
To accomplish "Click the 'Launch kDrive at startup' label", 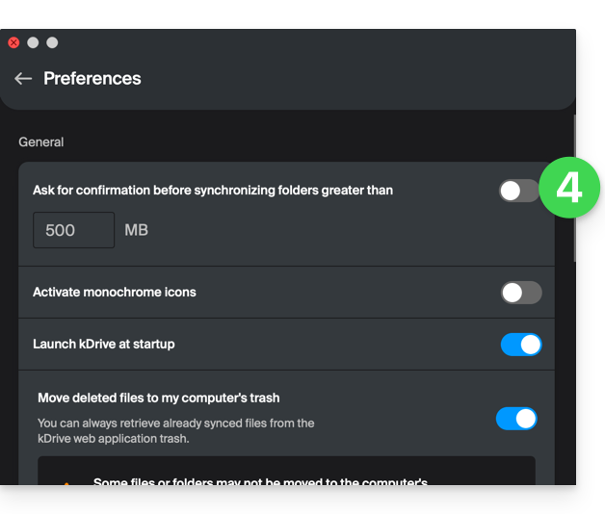I will tap(104, 344).
